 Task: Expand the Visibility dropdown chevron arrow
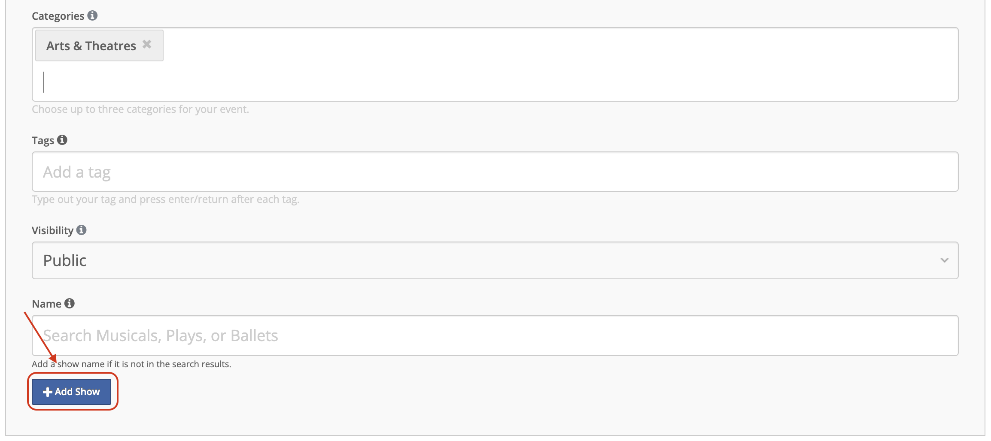pyautogui.click(x=944, y=260)
